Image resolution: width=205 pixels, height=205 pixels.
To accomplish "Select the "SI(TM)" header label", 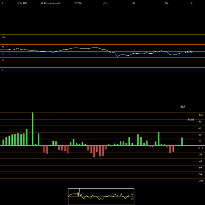I will (x=78, y=3).
